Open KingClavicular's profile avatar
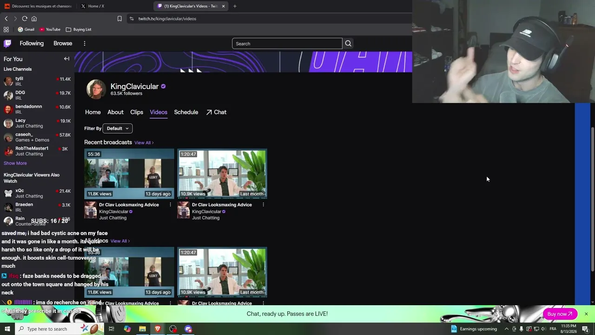Viewport: 595px width, 335px height. (x=96, y=89)
